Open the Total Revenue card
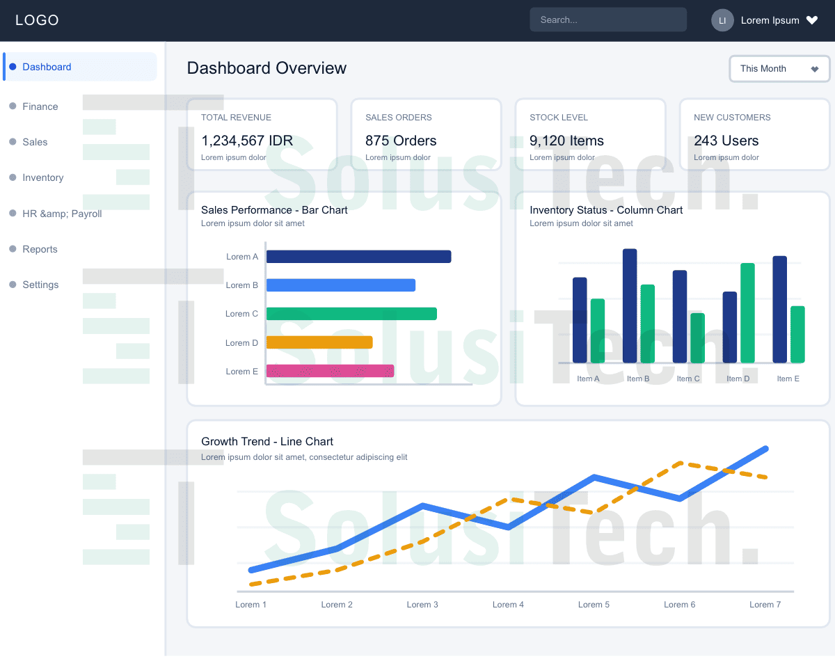Viewport: 835px width, 668px height. click(x=262, y=134)
